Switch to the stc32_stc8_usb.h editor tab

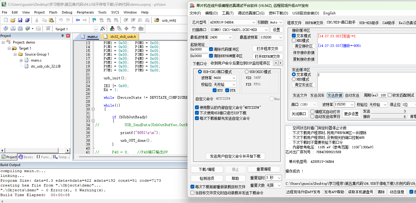point(120,37)
